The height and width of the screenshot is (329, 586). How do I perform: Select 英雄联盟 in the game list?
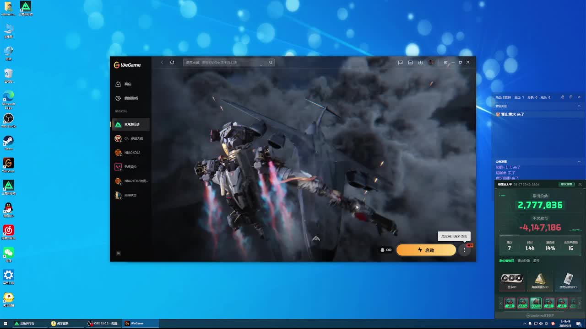130,195
